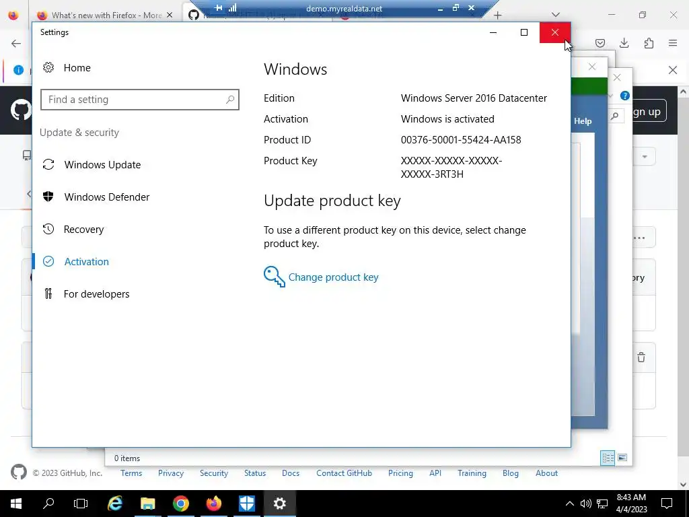This screenshot has height=517, width=689.
Task: Click Privacy link in GitHub footer
Action: tap(171, 473)
